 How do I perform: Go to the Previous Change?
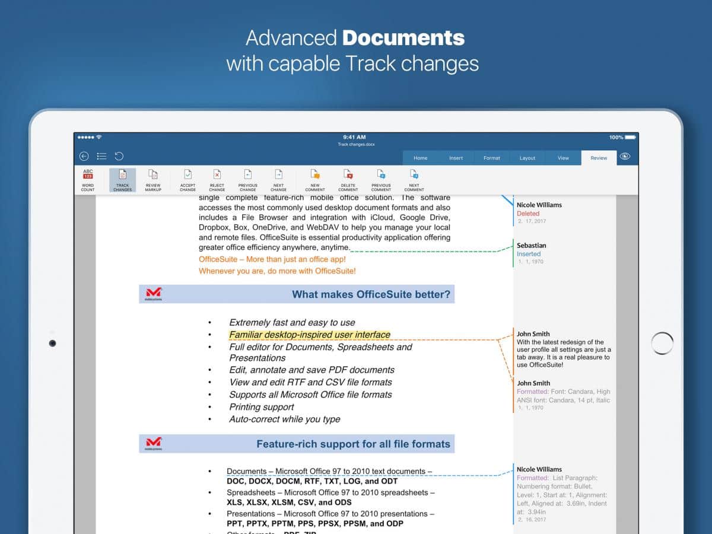(248, 180)
